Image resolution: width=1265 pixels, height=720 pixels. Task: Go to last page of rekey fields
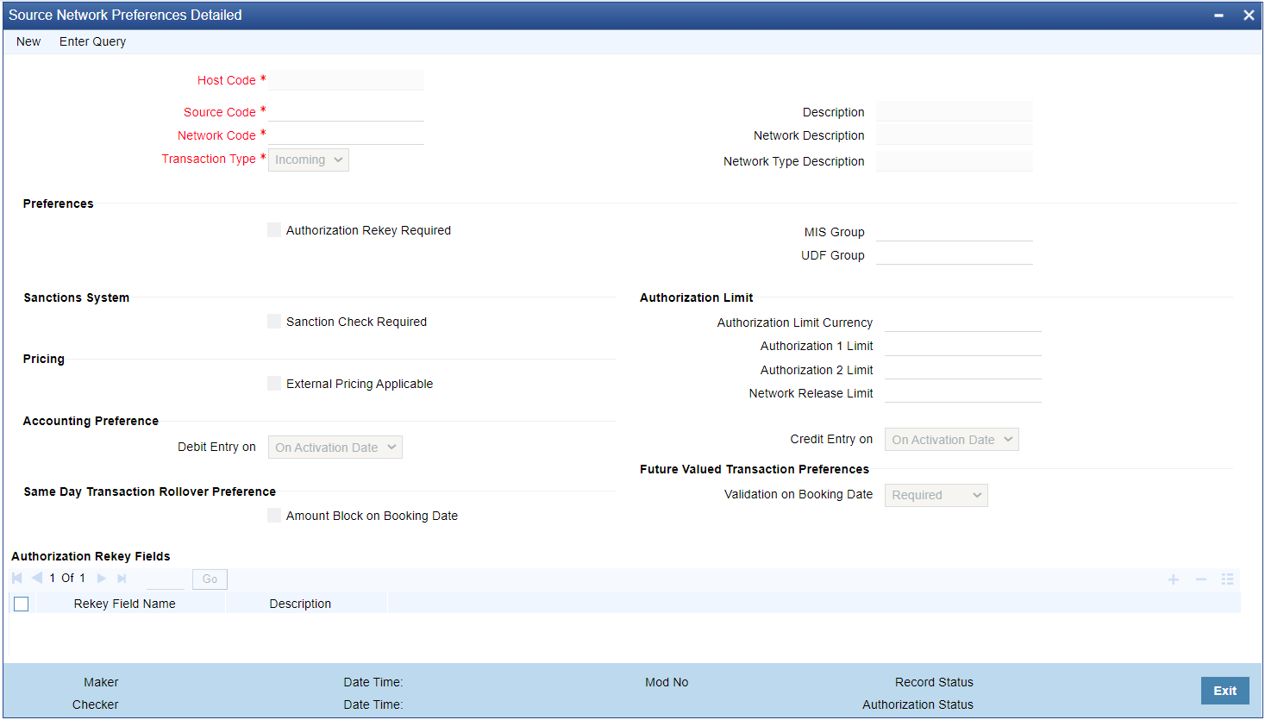pos(122,579)
